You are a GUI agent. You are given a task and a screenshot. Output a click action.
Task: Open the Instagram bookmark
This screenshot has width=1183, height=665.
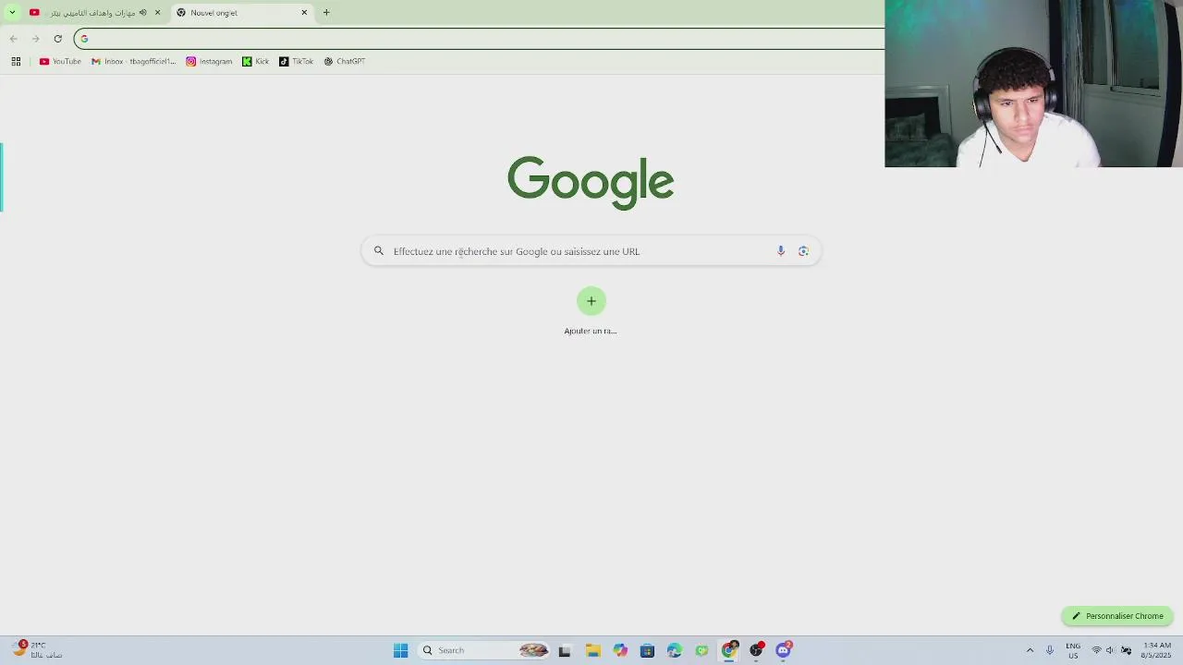209,62
